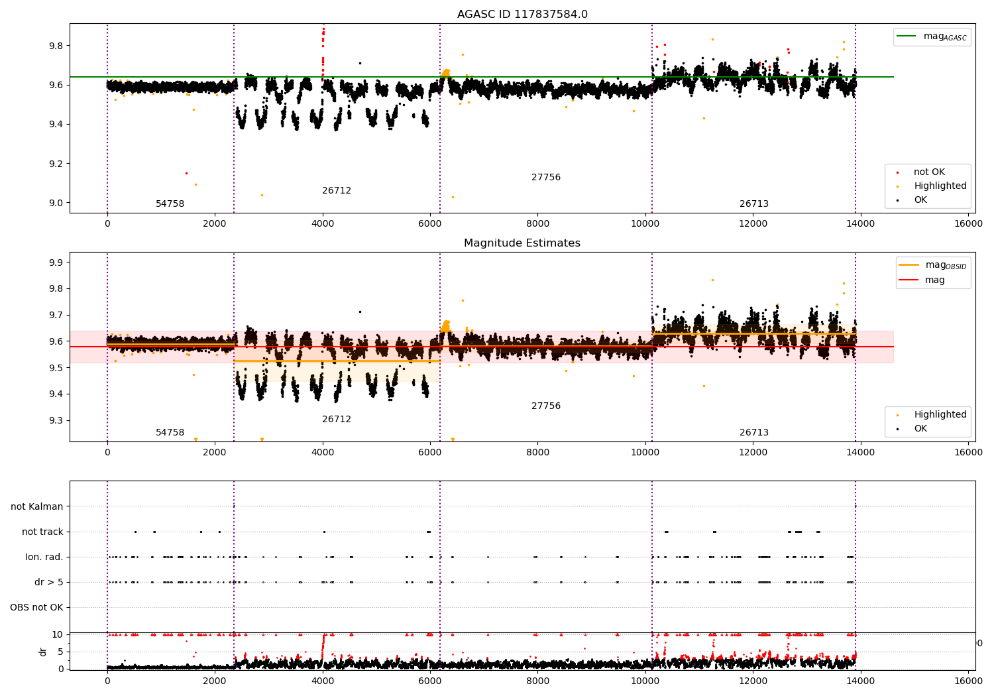994x696 pixels.
Task: Click obsid label 54758 in Magnitude Estimates plot
Action: (170, 433)
